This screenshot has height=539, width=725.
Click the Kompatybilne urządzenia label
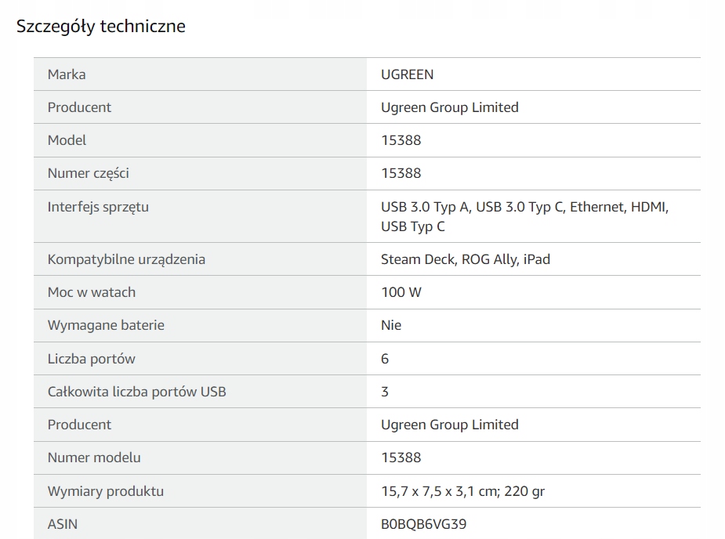(126, 259)
